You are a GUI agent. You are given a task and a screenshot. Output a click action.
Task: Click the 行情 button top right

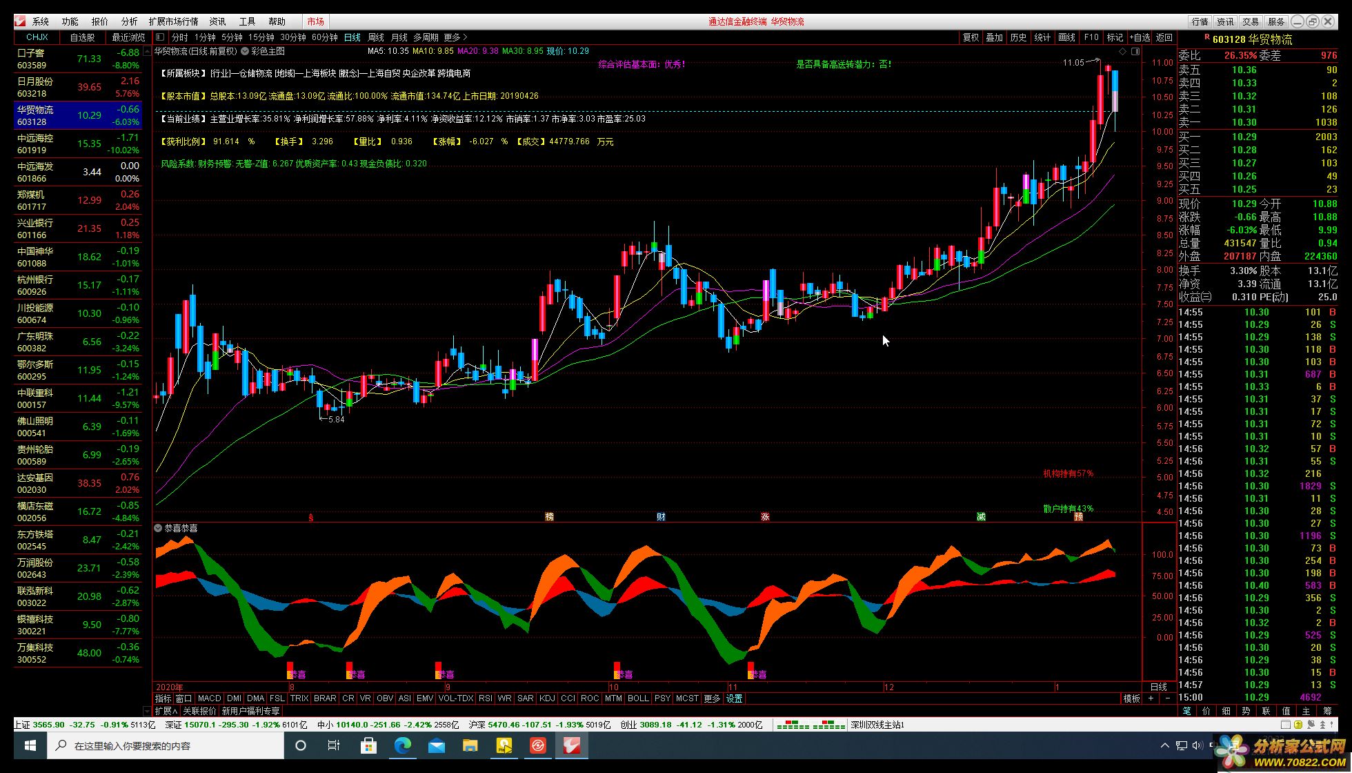[x=1200, y=21]
